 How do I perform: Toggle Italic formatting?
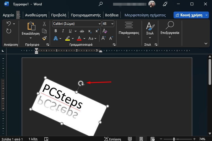tap(63, 31)
